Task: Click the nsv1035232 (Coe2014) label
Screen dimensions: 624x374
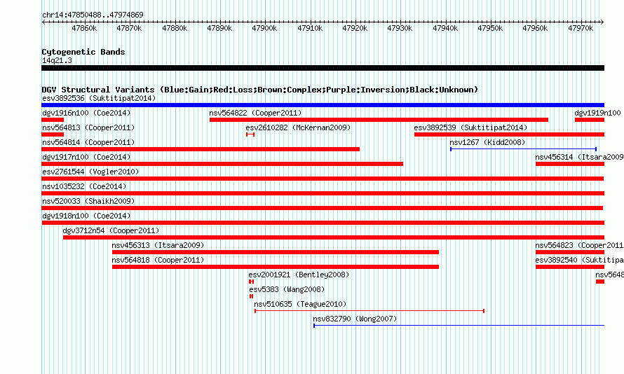Action: tap(84, 186)
